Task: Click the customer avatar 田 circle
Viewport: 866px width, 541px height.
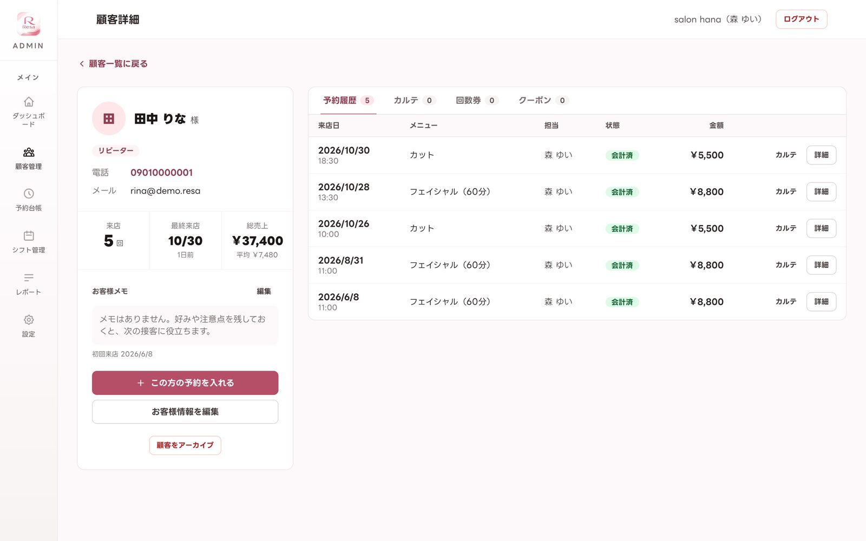Action: (109, 118)
